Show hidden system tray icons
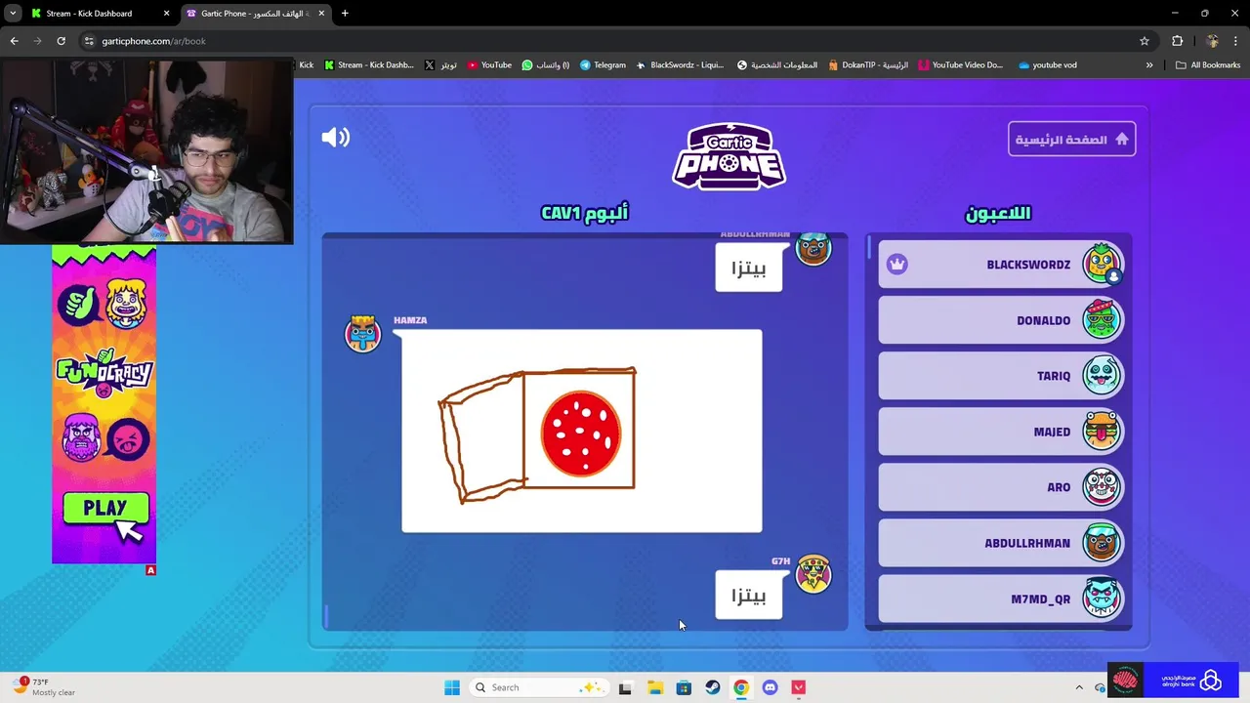 click(1079, 687)
